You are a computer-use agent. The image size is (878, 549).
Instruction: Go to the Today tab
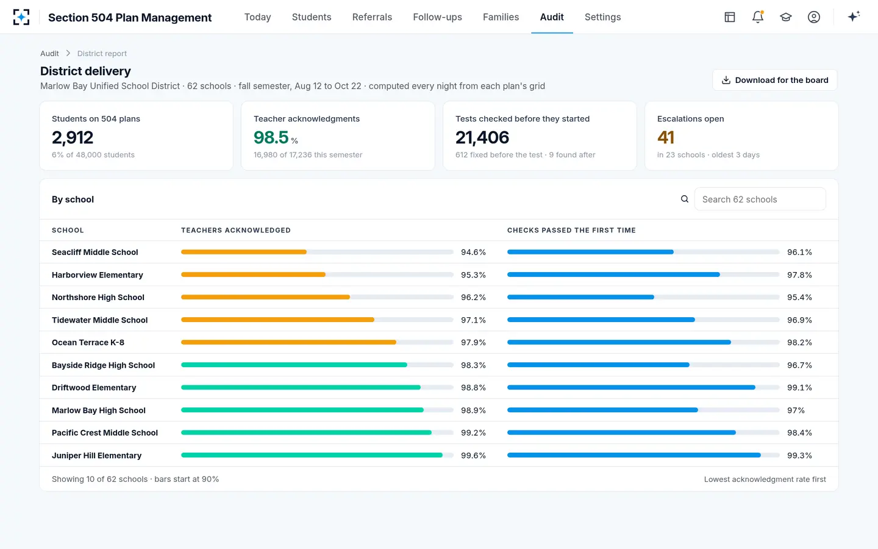pyautogui.click(x=257, y=17)
